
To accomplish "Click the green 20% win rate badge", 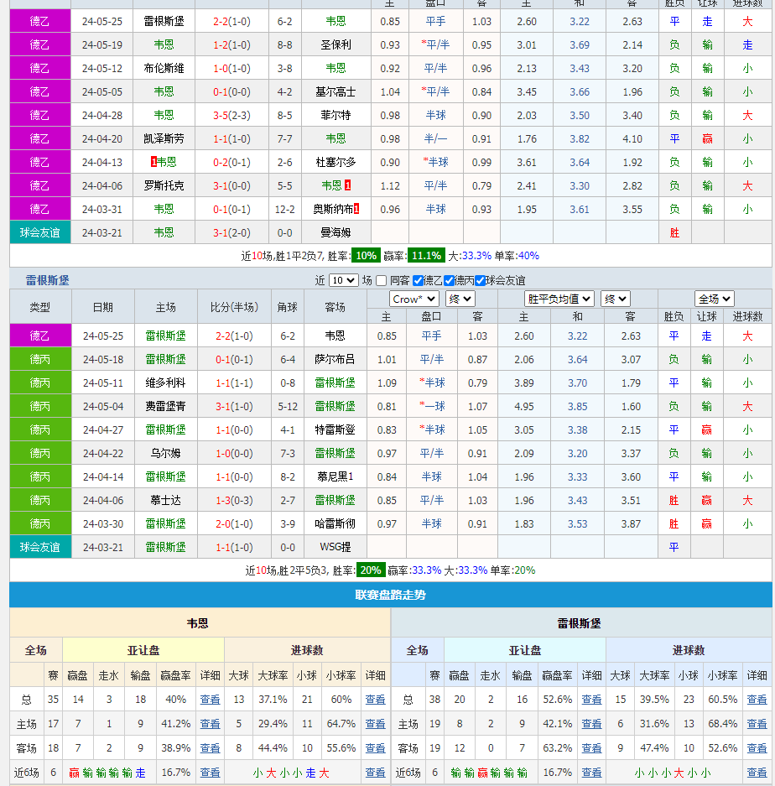I will pyautogui.click(x=370, y=570).
